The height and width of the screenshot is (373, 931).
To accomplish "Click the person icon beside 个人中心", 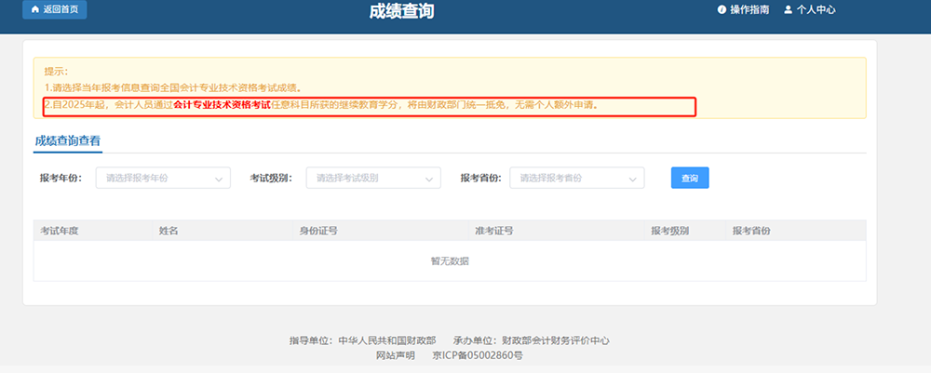I will pos(788,10).
